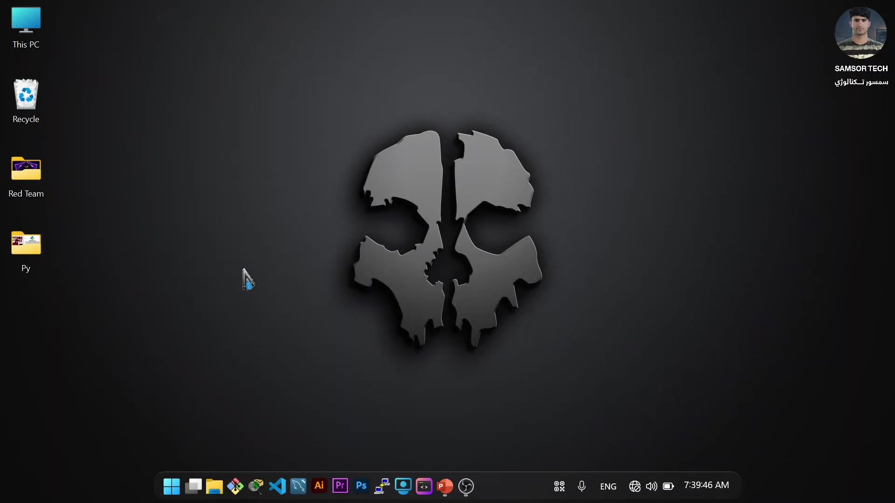Open the This PC desktop icon
The height and width of the screenshot is (503, 895).
(26, 27)
